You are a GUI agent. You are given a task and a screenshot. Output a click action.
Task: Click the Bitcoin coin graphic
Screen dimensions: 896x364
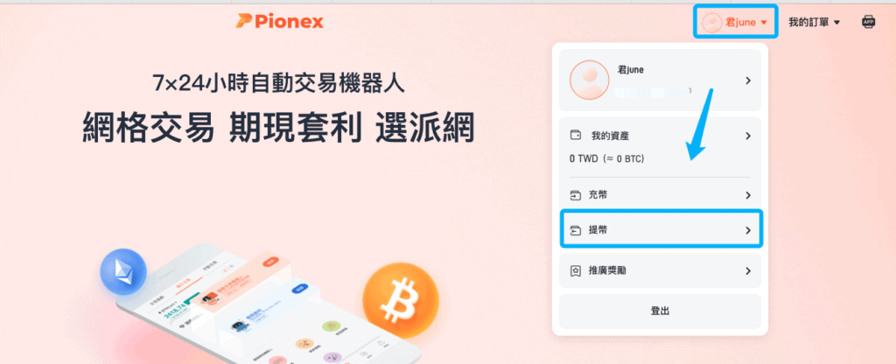(401, 301)
